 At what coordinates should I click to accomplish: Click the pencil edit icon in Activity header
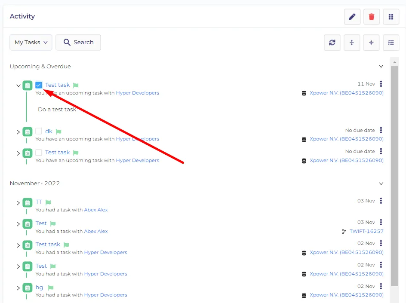click(352, 17)
